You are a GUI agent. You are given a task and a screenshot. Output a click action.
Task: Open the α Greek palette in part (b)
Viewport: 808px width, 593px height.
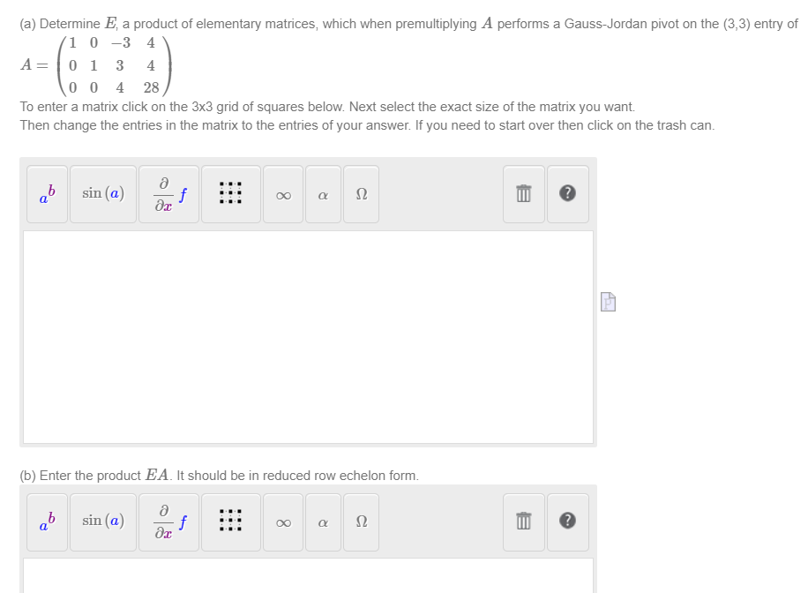323,522
